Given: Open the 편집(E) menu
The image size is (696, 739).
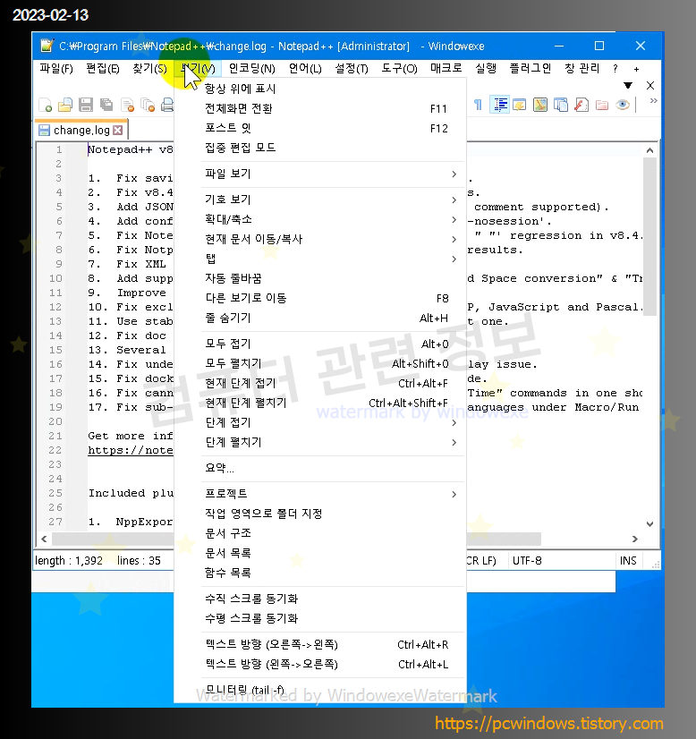Looking at the screenshot, I should point(102,69).
